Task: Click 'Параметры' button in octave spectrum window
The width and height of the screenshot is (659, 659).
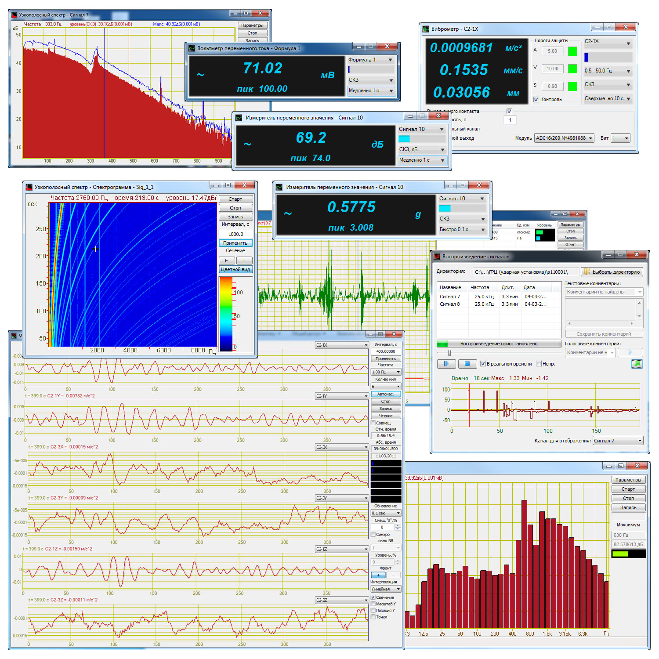Action: (628, 480)
